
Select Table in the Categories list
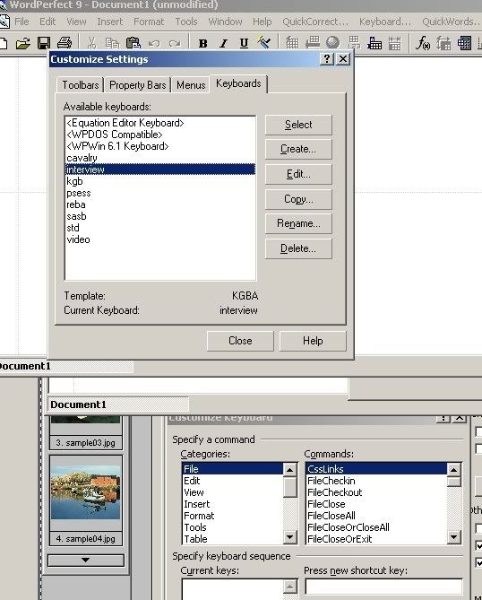click(x=232, y=539)
